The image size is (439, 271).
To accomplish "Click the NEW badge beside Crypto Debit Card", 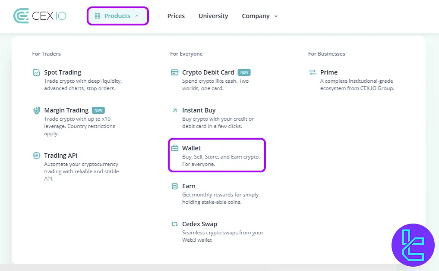I will [244, 72].
